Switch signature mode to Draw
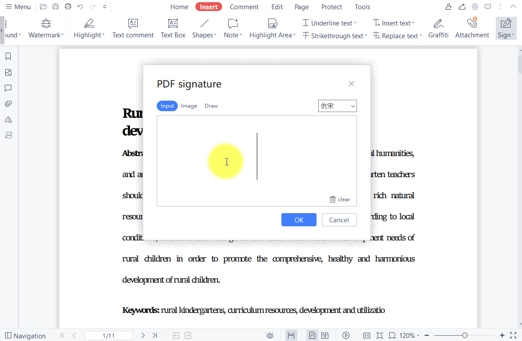 [x=211, y=105]
